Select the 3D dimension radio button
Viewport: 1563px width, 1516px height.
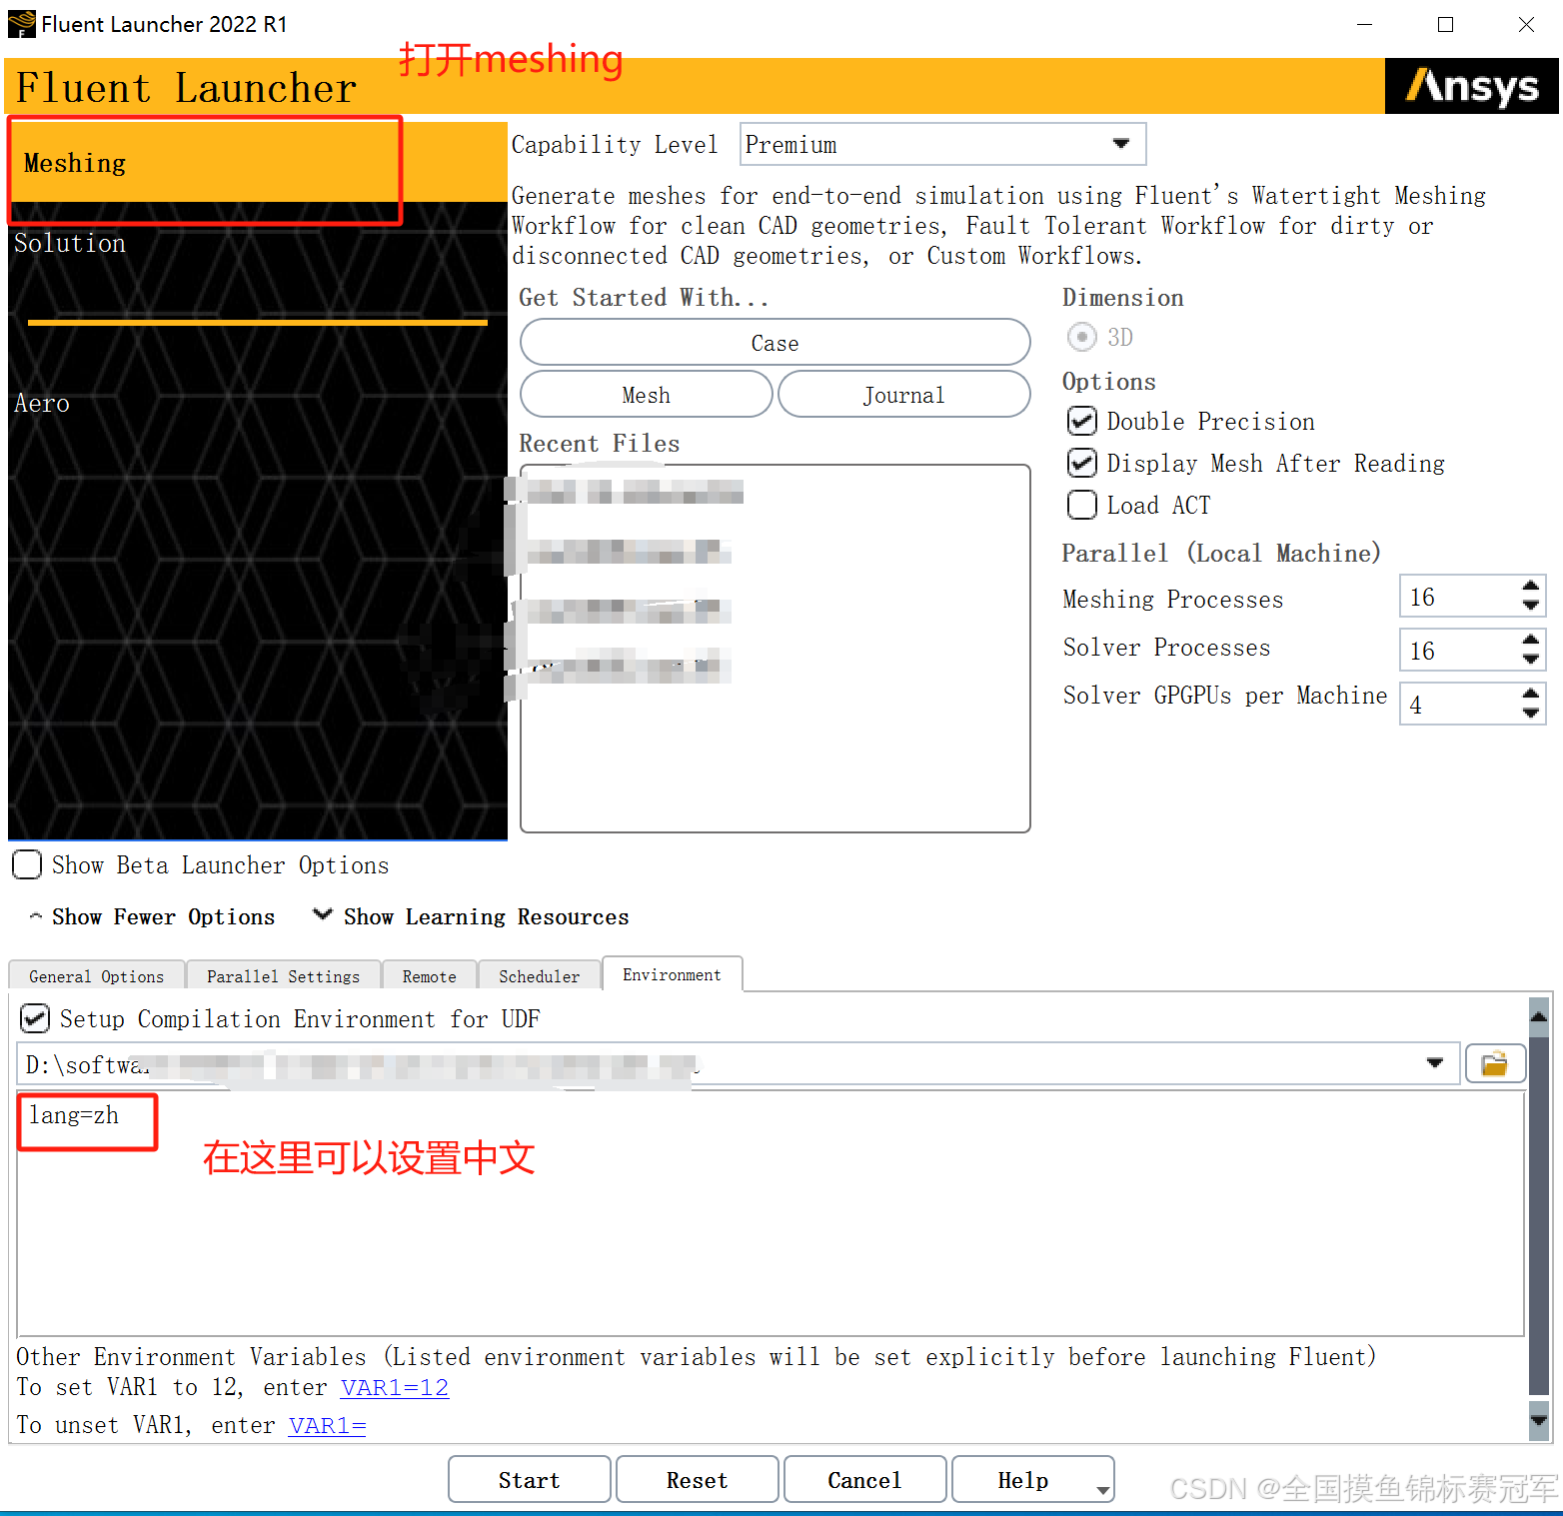(1081, 337)
